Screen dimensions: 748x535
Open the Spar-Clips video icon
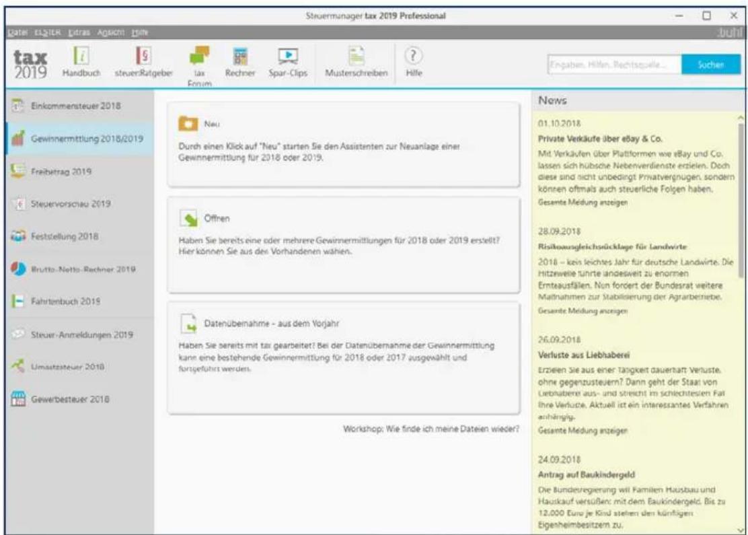point(288,57)
